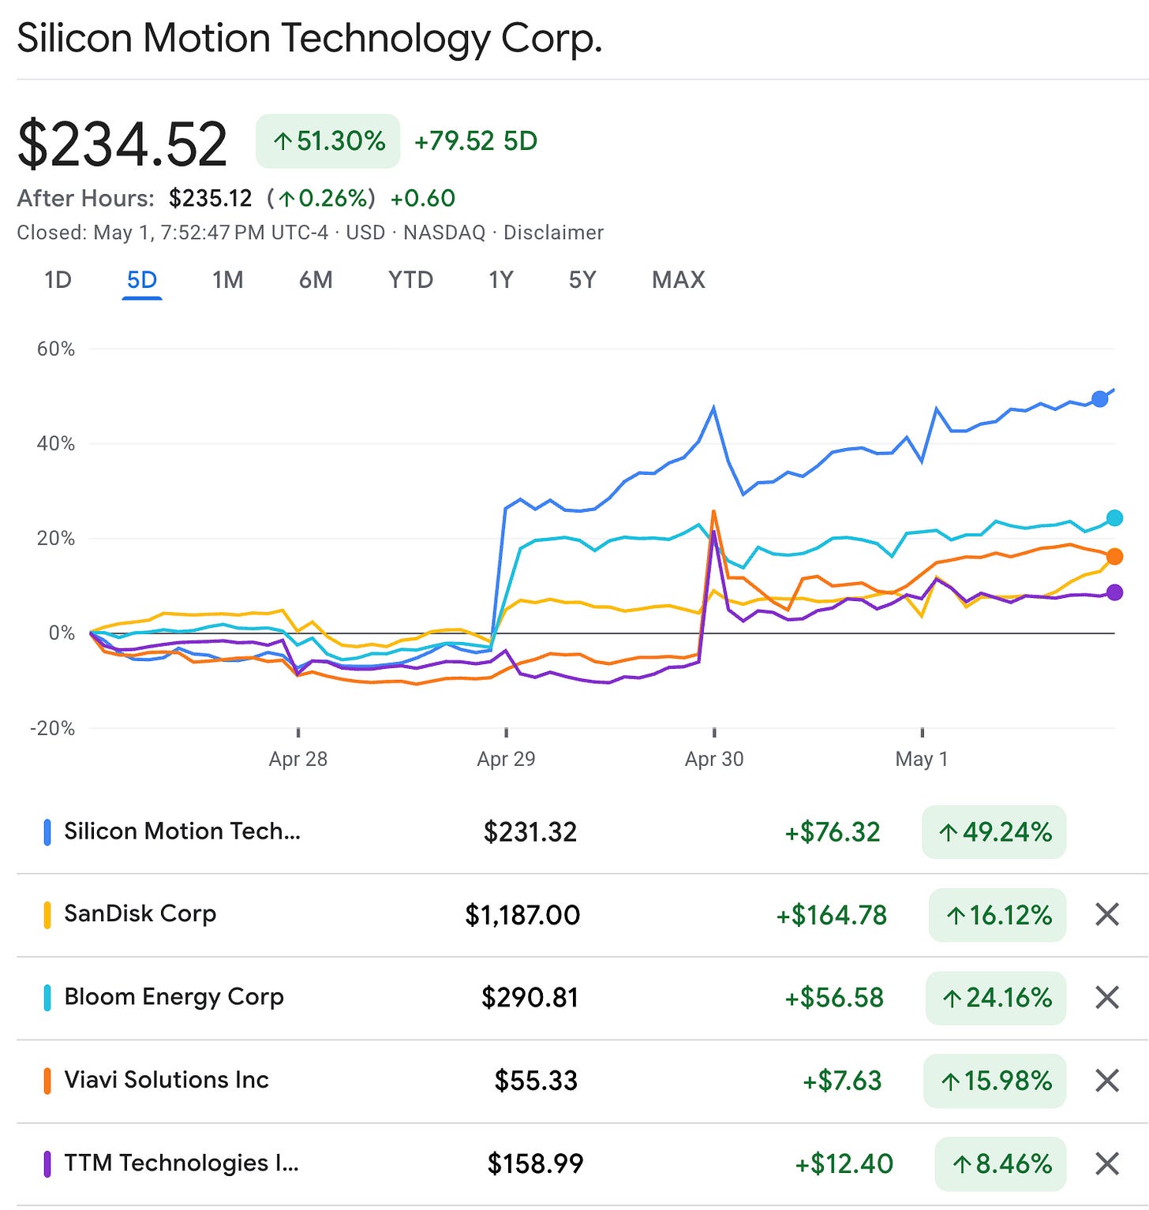Click the teal Bloom Energy endpoint dot
Screen dimensions: 1149x1210
(1114, 518)
